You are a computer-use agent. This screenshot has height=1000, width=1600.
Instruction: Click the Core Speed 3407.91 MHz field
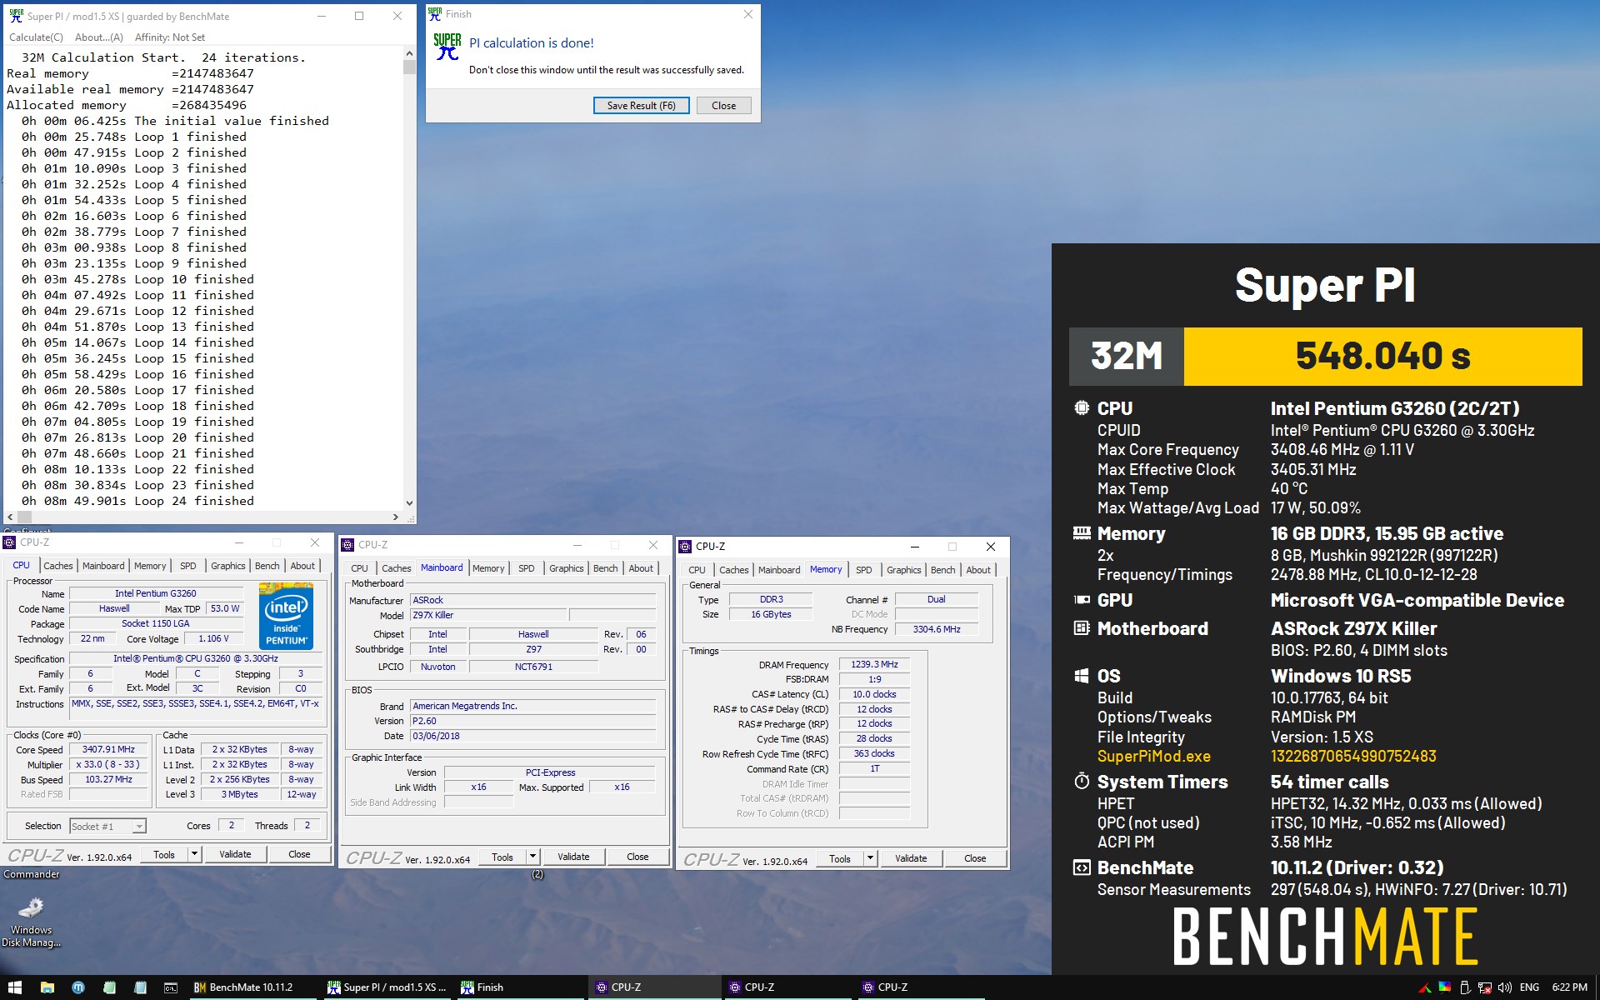point(108,750)
